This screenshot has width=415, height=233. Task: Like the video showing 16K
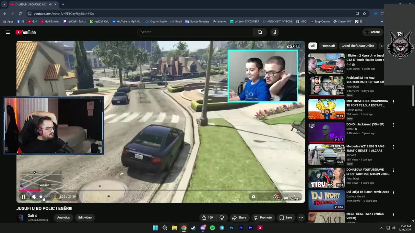point(207,217)
